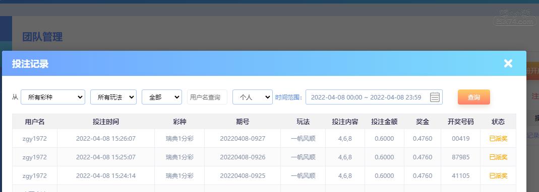
Task: Select username zgy1972 in the 15:26:07 row
Action: coord(35,139)
